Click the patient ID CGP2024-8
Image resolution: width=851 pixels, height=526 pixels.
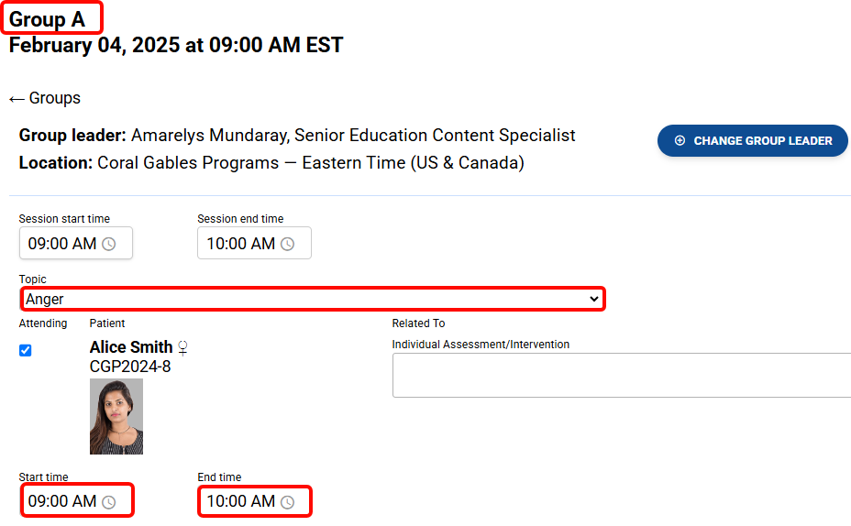click(130, 367)
